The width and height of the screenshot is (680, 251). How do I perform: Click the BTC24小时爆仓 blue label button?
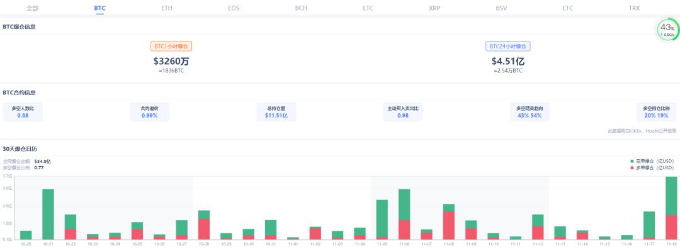[508, 47]
